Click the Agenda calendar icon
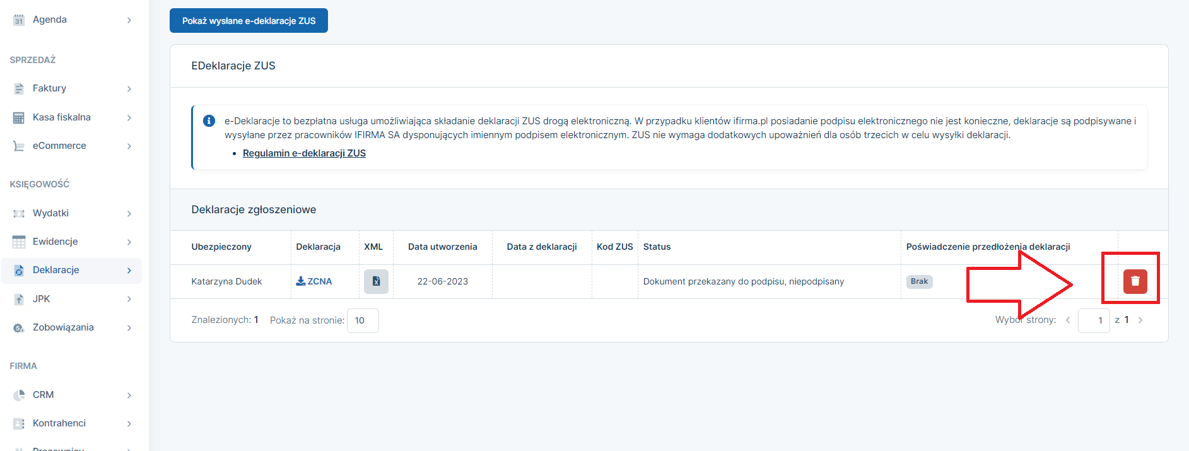 click(x=19, y=20)
